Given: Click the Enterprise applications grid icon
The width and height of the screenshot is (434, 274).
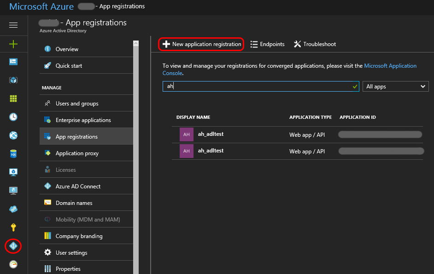Looking at the screenshot, I should point(47,120).
